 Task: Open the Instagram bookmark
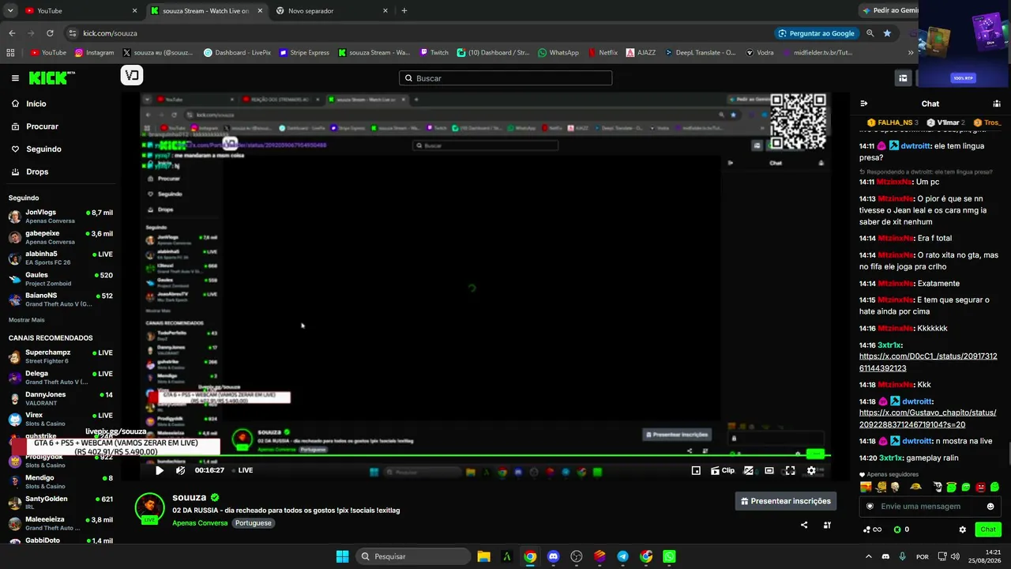coord(95,53)
